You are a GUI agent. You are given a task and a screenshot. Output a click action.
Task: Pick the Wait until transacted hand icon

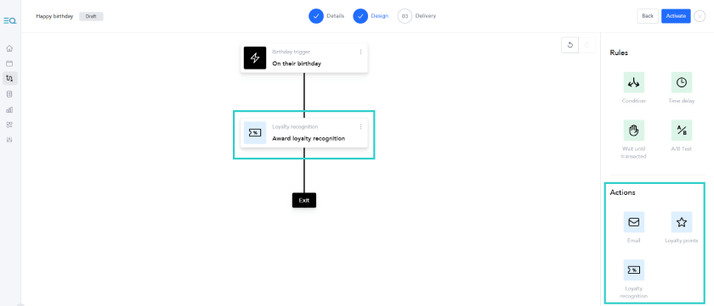click(634, 131)
